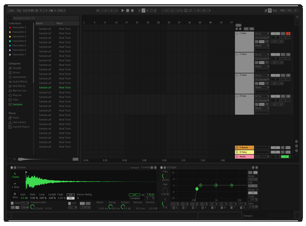
Task: Start playback with the Play button
Action: tap(122, 10)
